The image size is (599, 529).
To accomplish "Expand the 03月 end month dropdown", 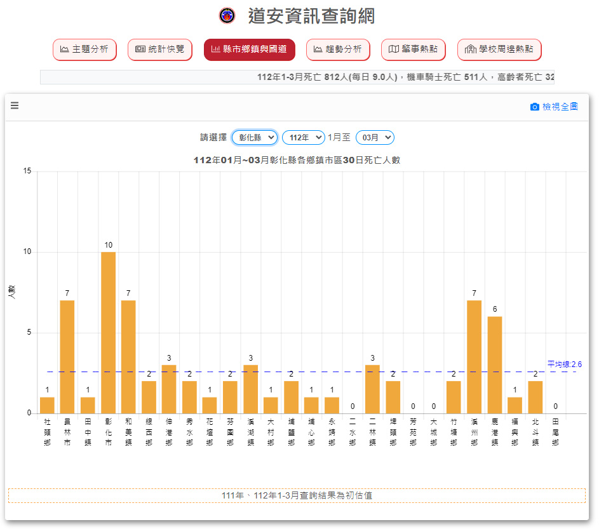I will pos(375,137).
